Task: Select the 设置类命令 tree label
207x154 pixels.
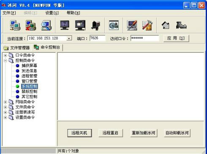Action: click(x=25, y=117)
